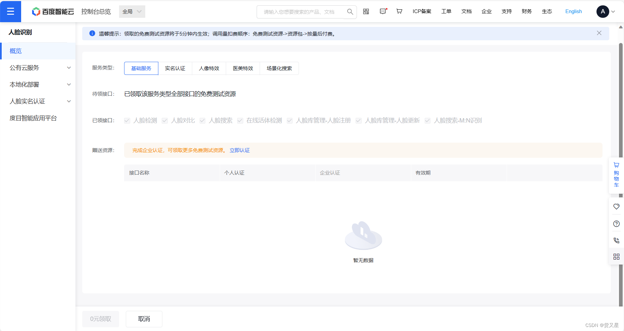Image resolution: width=624 pixels, height=331 pixels.
Task: Toggle the 人脸搜索 checkbox
Action: coord(202,121)
